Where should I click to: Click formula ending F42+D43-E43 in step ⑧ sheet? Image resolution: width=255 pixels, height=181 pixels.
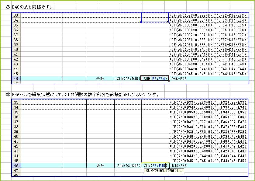(x=209, y=151)
